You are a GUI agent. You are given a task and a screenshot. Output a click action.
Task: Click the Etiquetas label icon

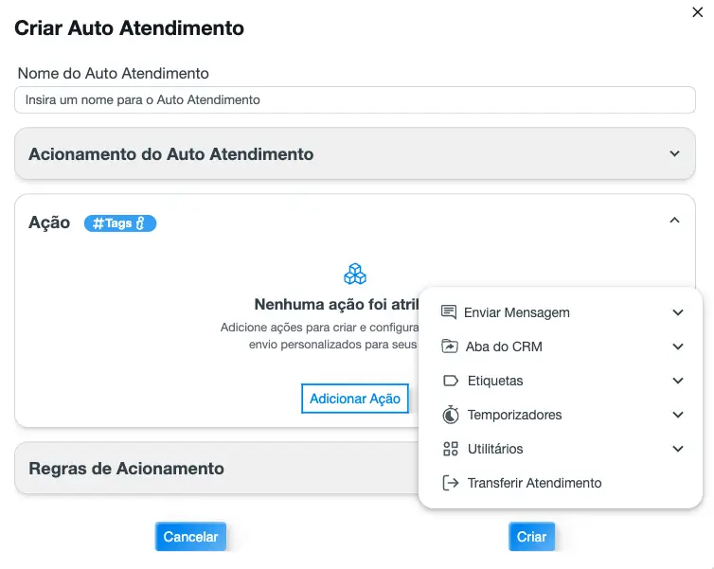pyautogui.click(x=451, y=381)
